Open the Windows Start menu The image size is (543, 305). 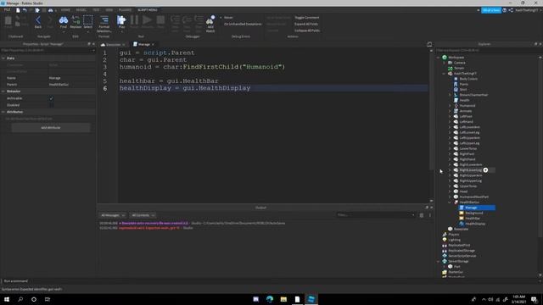7,299
